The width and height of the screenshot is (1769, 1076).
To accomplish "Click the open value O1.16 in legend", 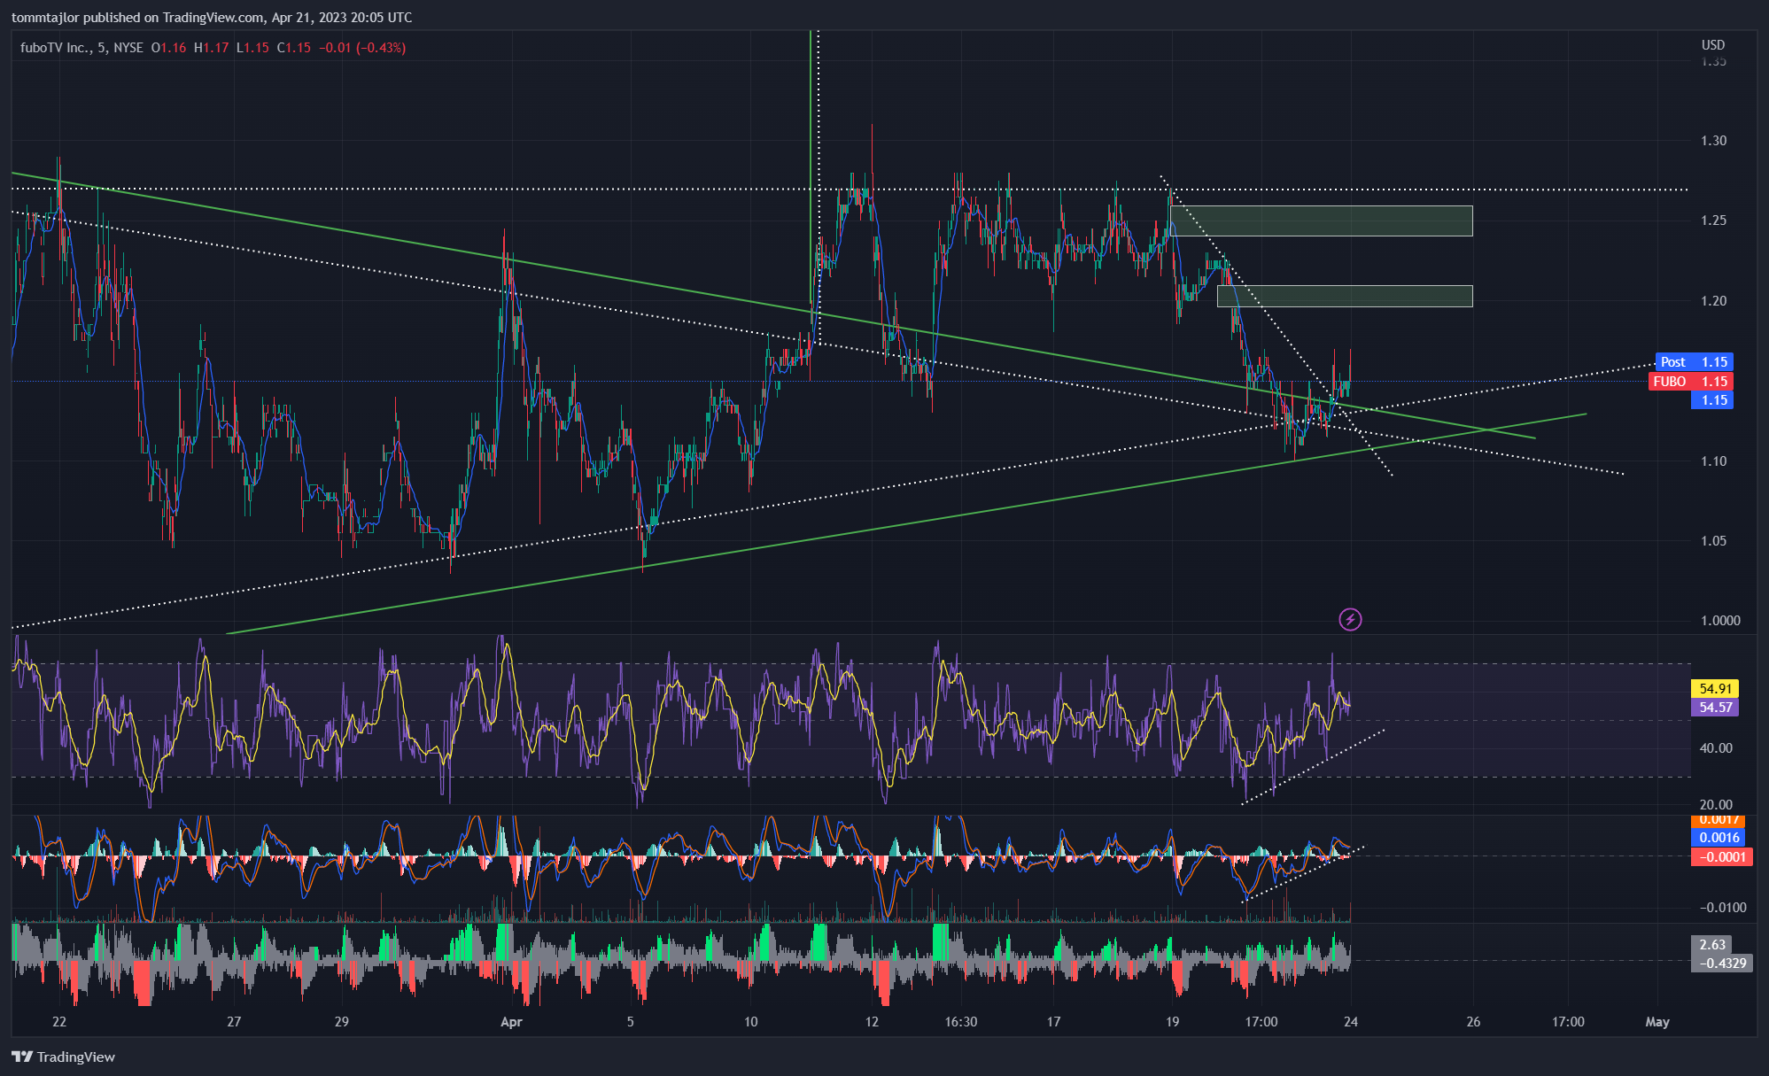I will click(x=168, y=48).
